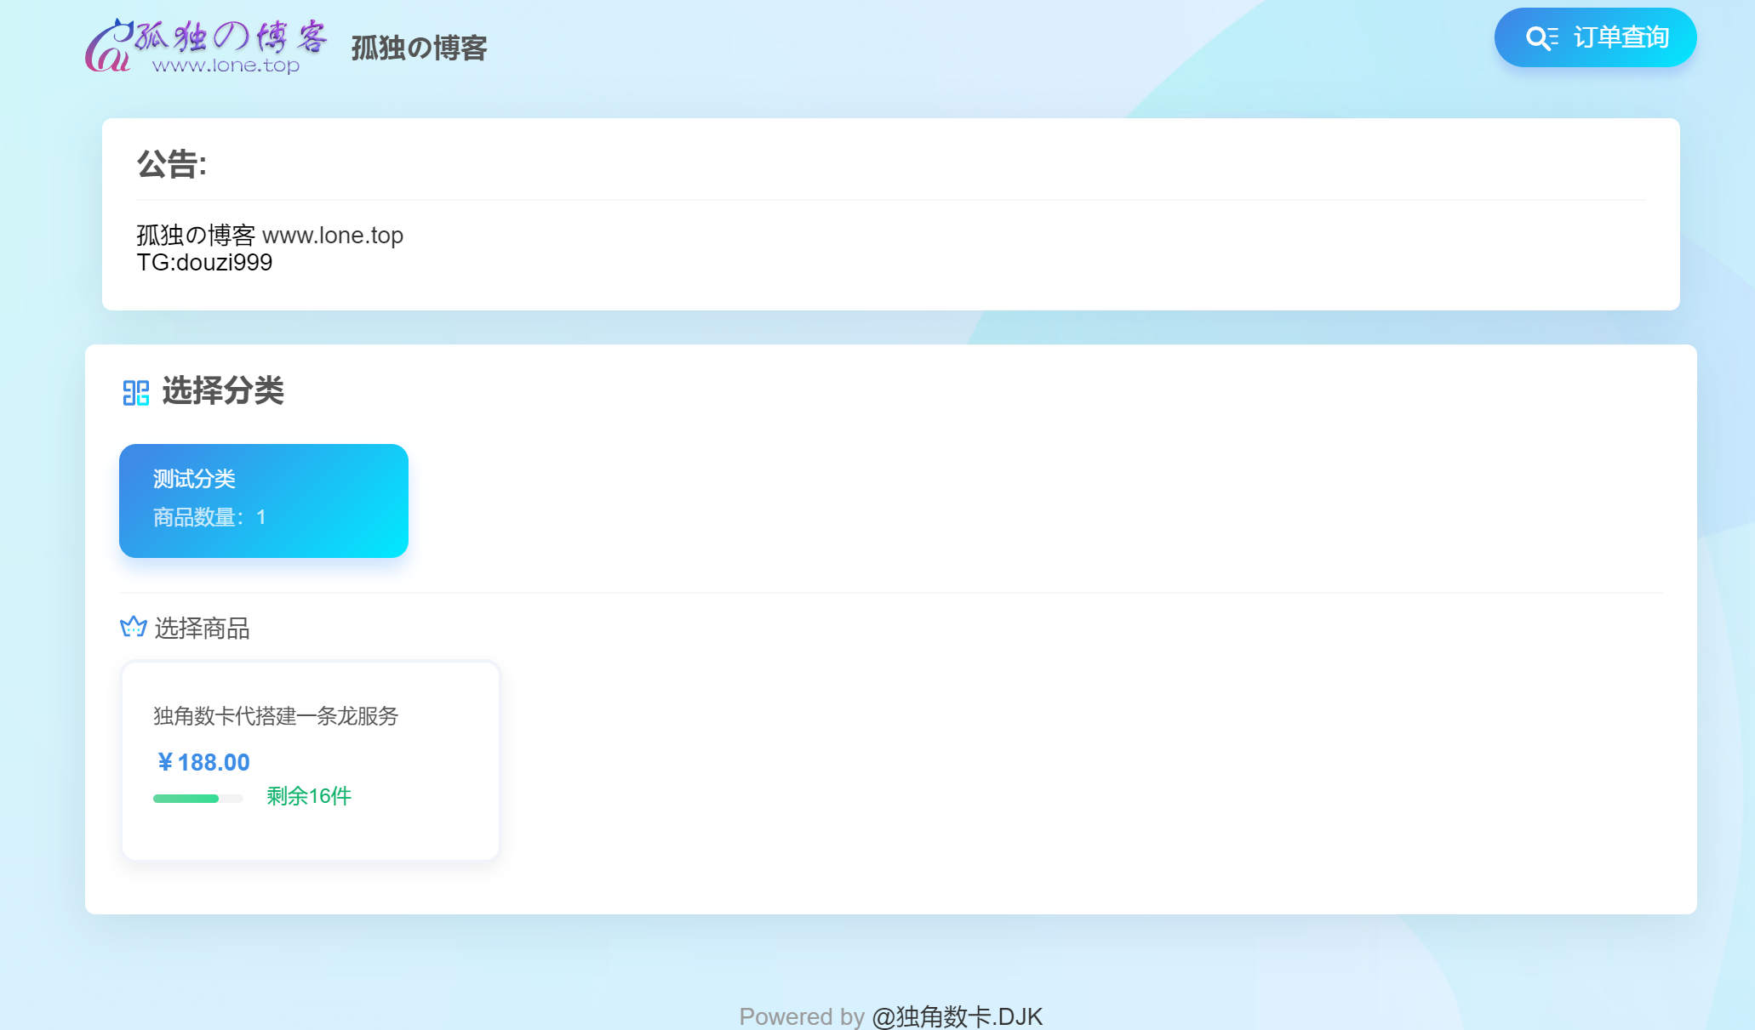The height and width of the screenshot is (1030, 1755).
Task: Click the www.lone.top announcement text
Action: 333,235
